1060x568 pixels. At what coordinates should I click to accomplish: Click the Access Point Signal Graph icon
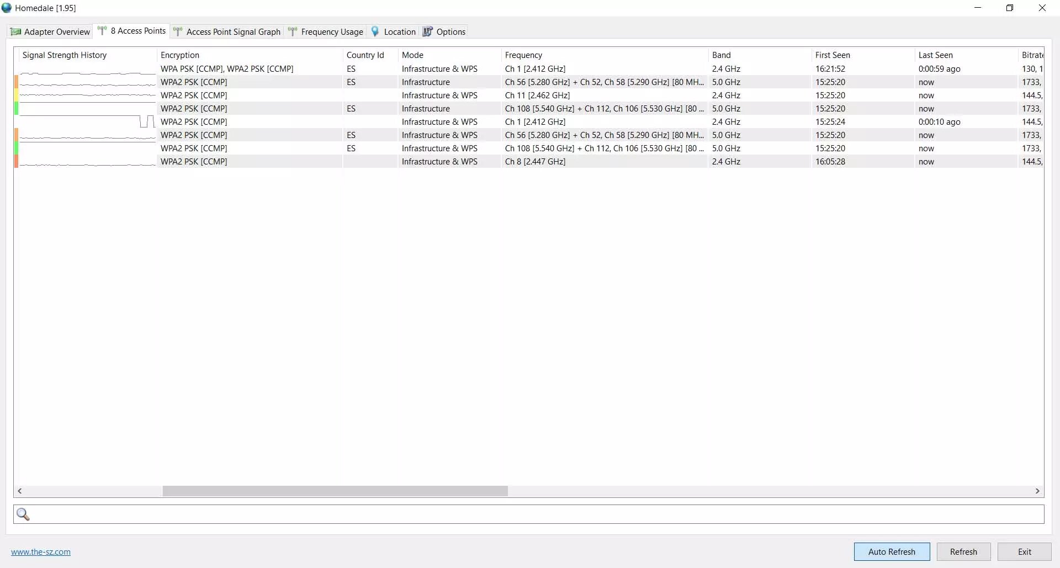coord(178,32)
